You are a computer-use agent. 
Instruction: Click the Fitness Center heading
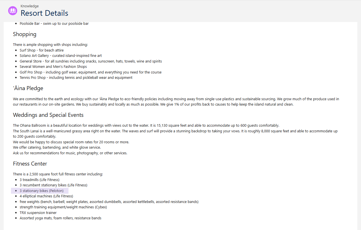(x=30, y=164)
